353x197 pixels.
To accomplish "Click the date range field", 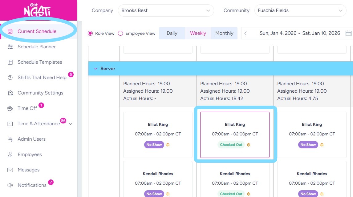I will click(x=299, y=33).
